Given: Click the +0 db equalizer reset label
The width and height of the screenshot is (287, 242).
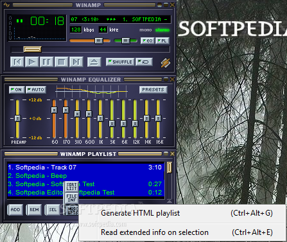Looking at the screenshot, I should coord(35,119).
